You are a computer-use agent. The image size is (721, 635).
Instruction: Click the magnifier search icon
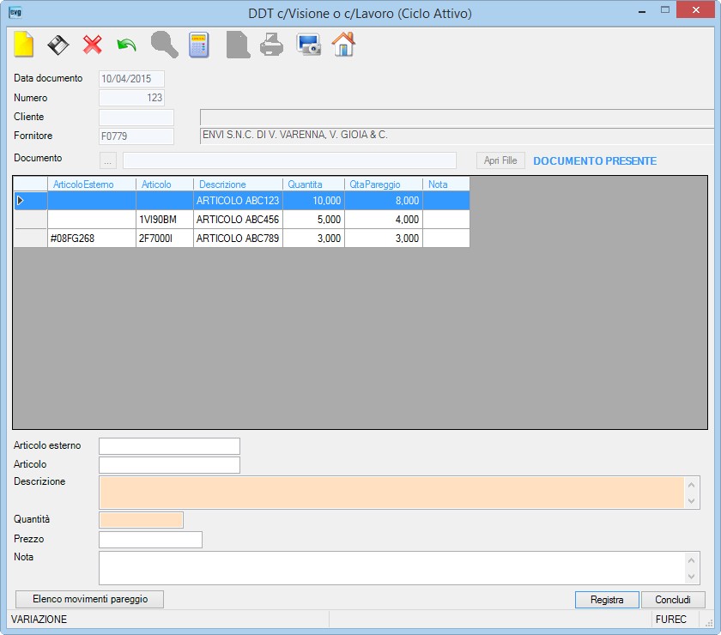164,45
